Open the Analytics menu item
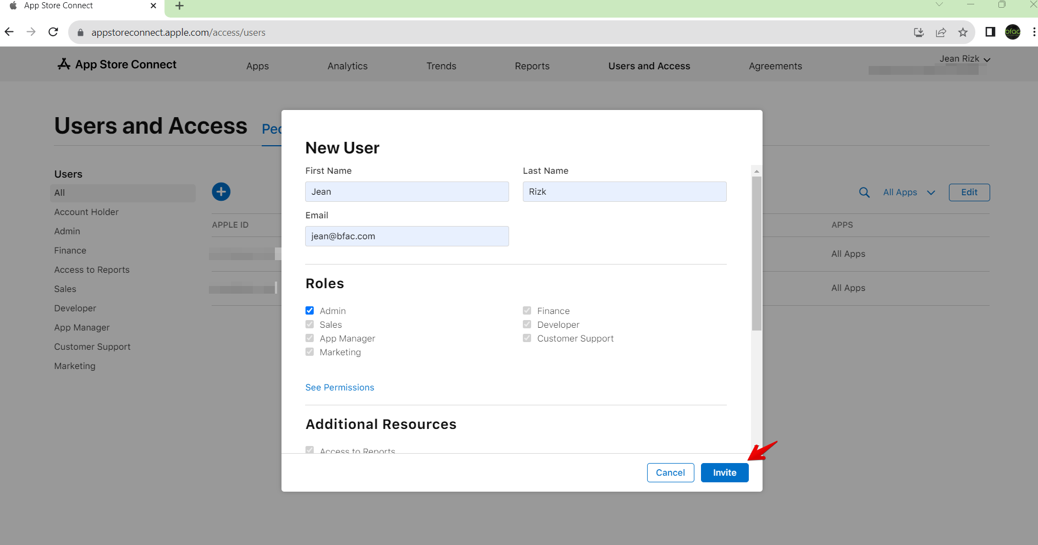 (347, 66)
